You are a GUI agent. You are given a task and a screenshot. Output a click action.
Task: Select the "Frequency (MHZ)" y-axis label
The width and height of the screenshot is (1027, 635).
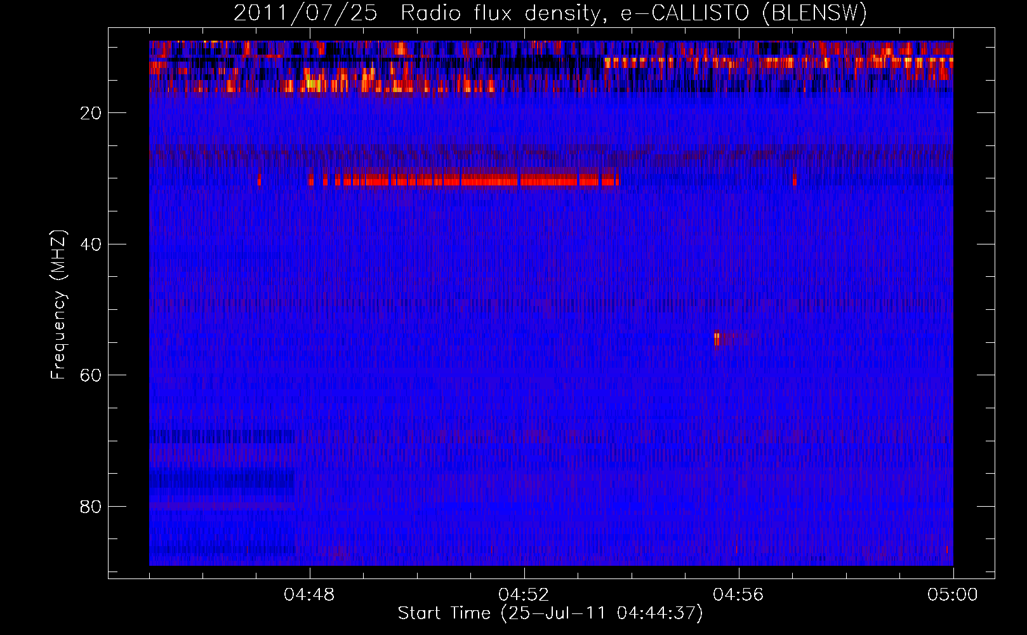(x=58, y=305)
